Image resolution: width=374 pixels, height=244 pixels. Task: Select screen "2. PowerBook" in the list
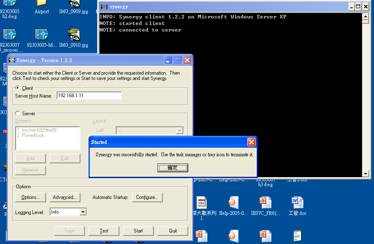pos(31,135)
